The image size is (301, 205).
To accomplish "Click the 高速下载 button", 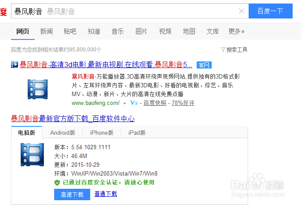I will 72,194.
